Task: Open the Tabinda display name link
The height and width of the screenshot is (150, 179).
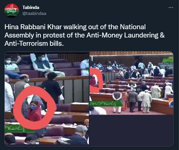Action: [31, 8]
